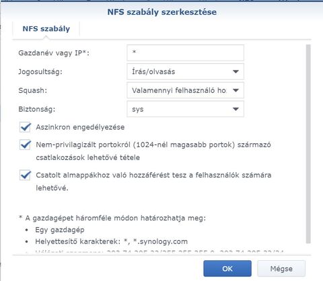Image resolution: width=323 pixels, height=281 pixels.
Task: Click the Squash field label
Action: pyautogui.click(x=33, y=90)
